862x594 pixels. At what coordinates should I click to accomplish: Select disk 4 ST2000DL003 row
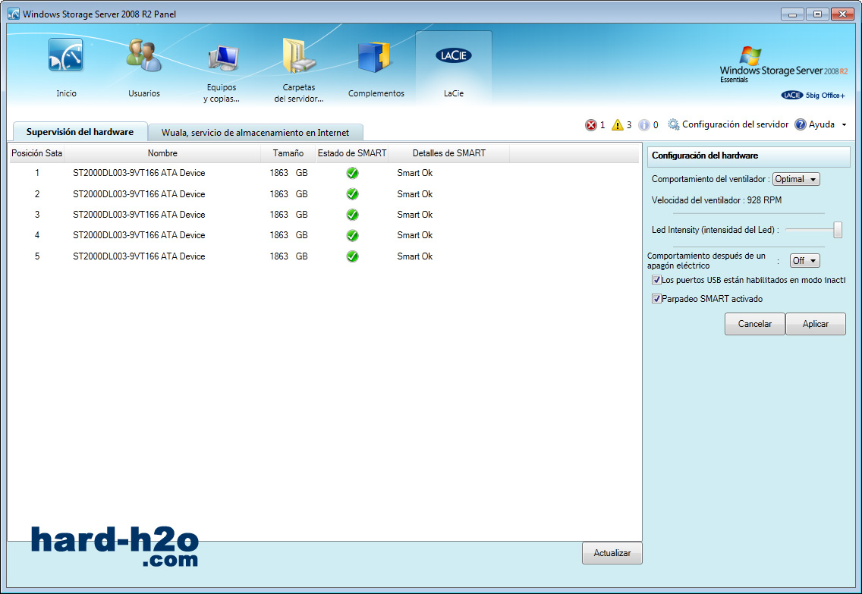[x=324, y=236]
